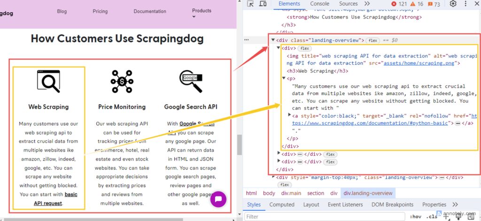The width and height of the screenshot is (481, 221).
Task: Open the Computed styles tab
Action: click(x=282, y=205)
